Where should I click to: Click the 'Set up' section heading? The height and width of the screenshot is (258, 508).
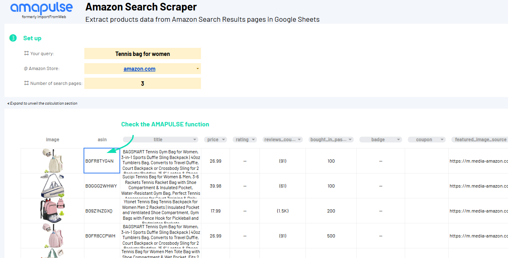tap(32, 38)
